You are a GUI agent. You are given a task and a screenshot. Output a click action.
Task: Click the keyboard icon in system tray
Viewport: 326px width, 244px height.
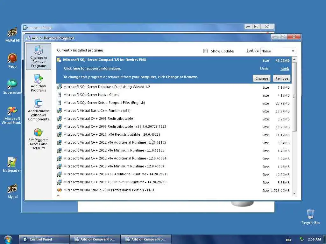click(288, 240)
